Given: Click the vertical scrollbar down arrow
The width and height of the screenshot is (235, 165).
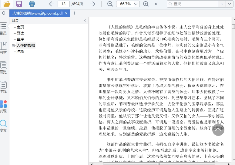Looking at the screenshot, I should (234, 160).
